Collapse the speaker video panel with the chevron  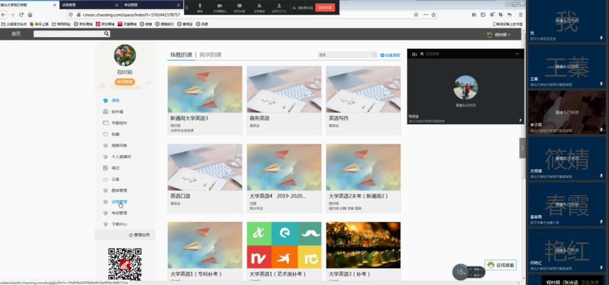tap(517, 54)
